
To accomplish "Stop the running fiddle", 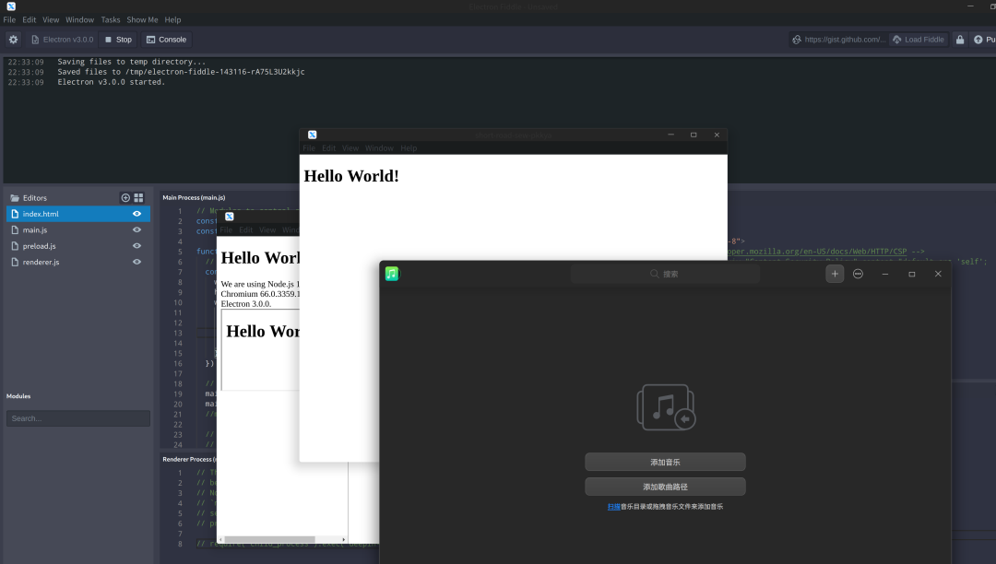I will [118, 40].
